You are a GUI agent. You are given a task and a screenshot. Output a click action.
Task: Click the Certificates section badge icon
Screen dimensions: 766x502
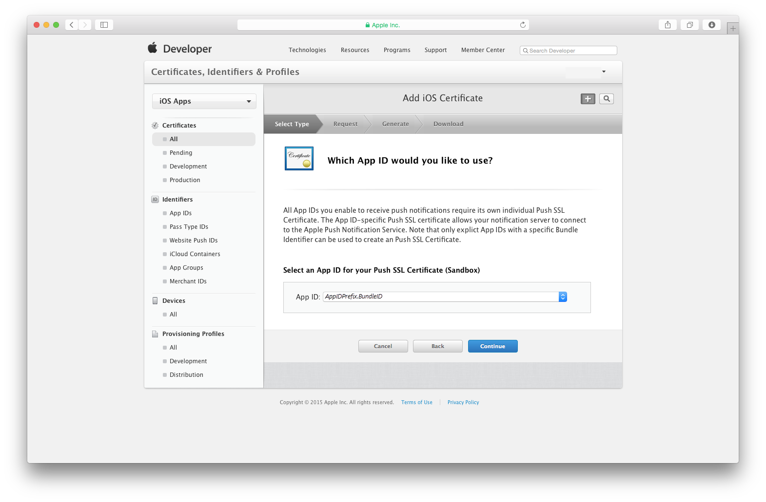(155, 126)
